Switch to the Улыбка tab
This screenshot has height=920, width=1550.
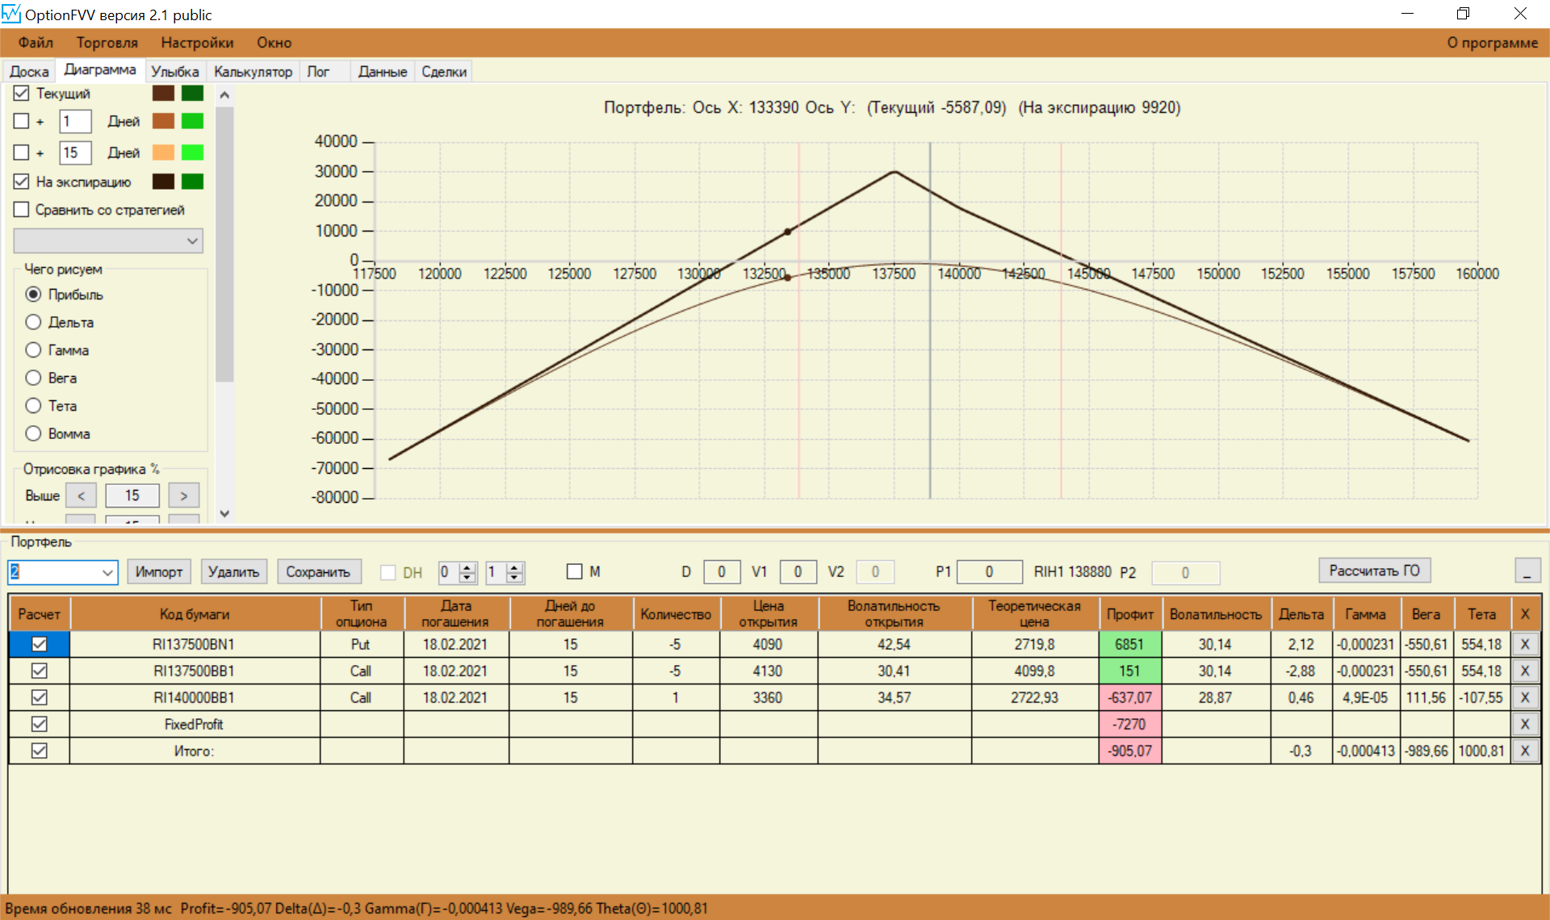(x=174, y=72)
